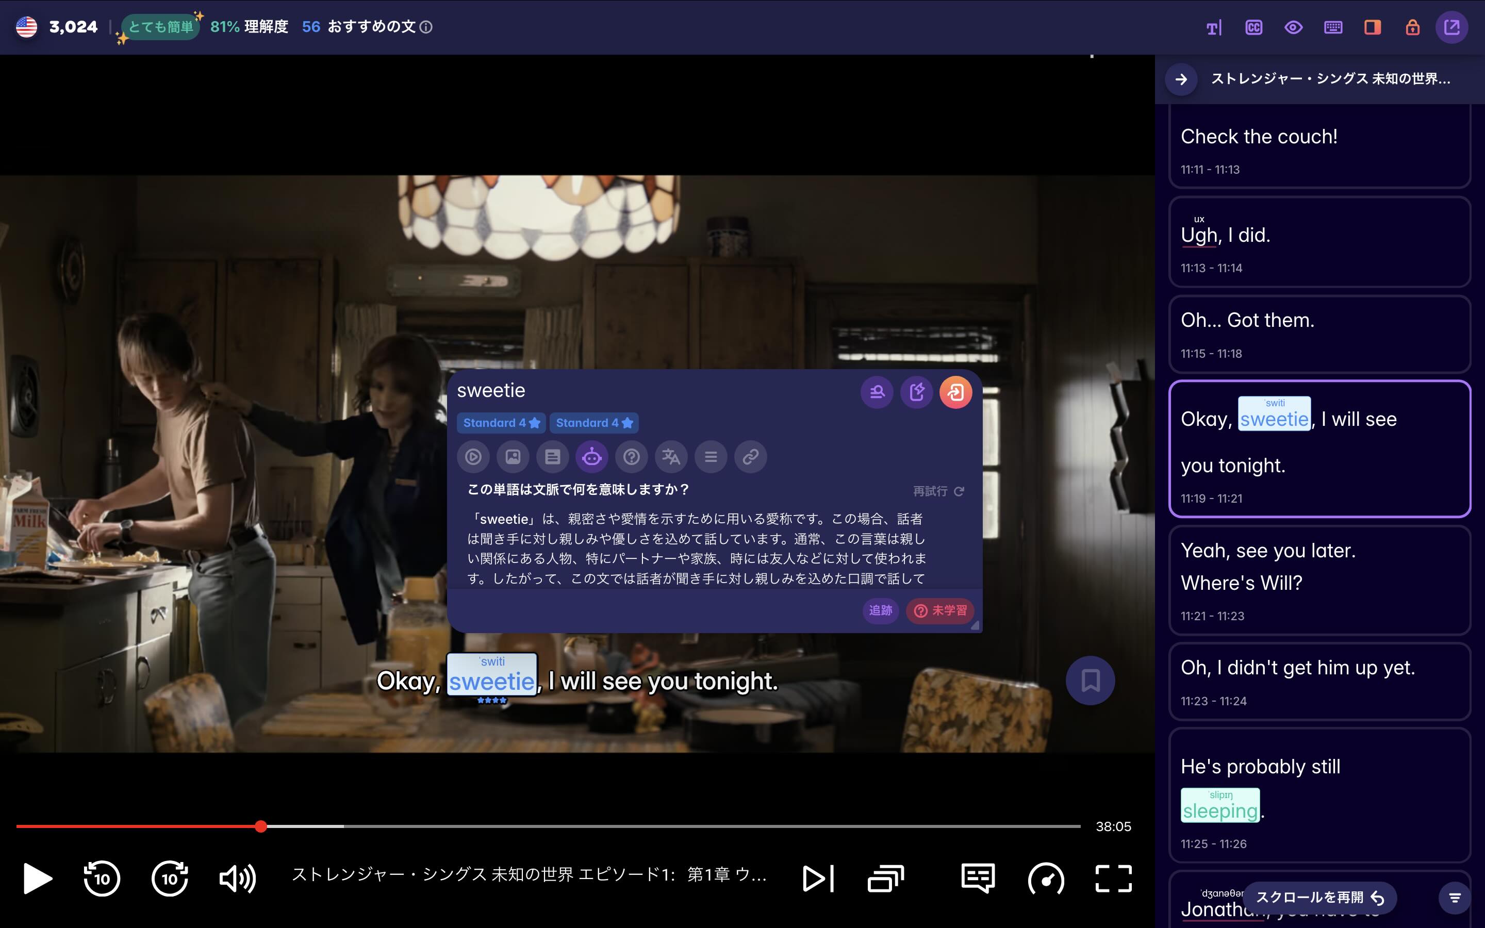Select the AI robot explanation tool
Viewport: 1485px width, 928px height.
[591, 457]
